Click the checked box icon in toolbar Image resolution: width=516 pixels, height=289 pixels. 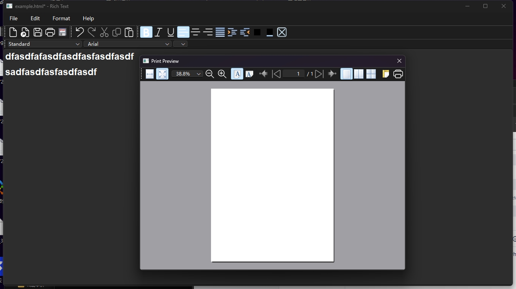[282, 32]
